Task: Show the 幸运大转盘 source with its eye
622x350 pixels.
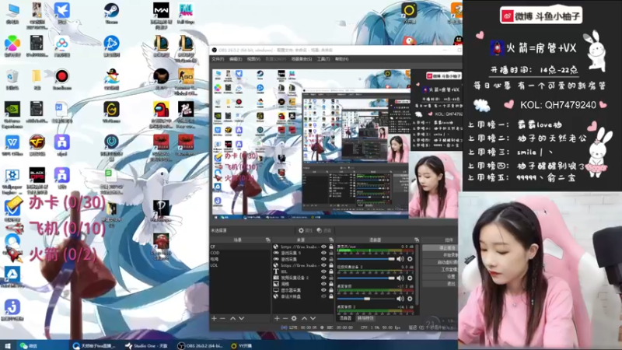Action: [x=323, y=296]
